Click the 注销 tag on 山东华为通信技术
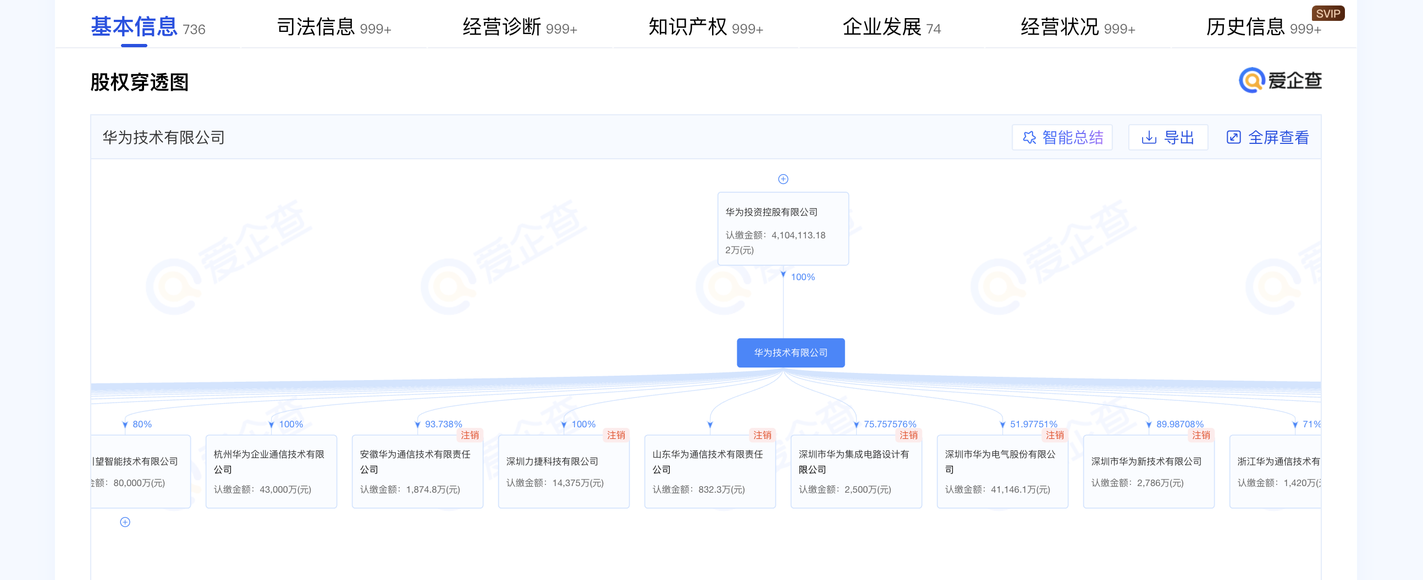Screen dimensions: 1423x580 (x=762, y=435)
